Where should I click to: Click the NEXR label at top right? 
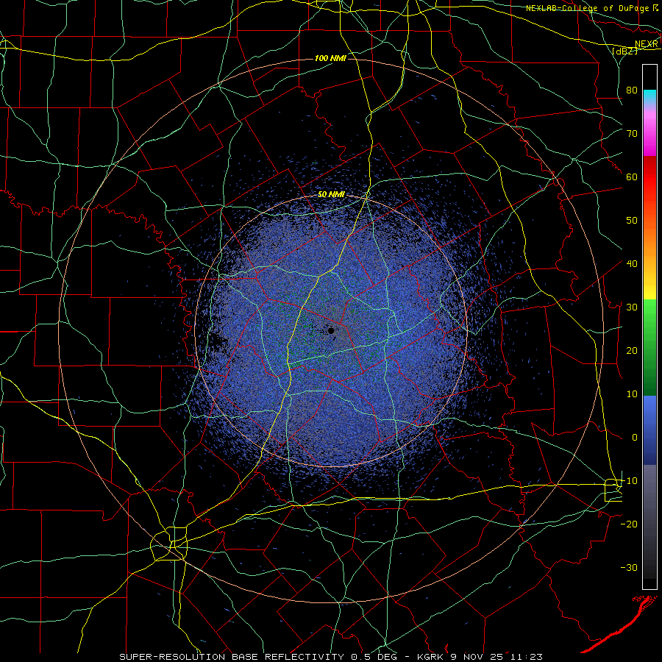(647, 44)
